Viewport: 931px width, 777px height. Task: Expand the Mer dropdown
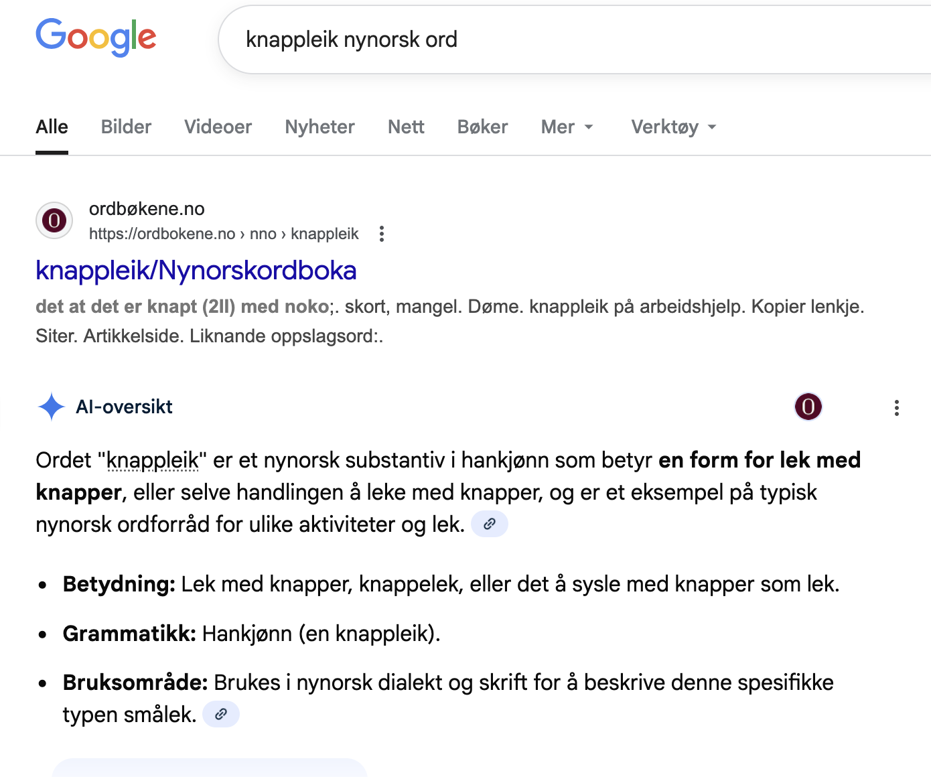pyautogui.click(x=567, y=127)
